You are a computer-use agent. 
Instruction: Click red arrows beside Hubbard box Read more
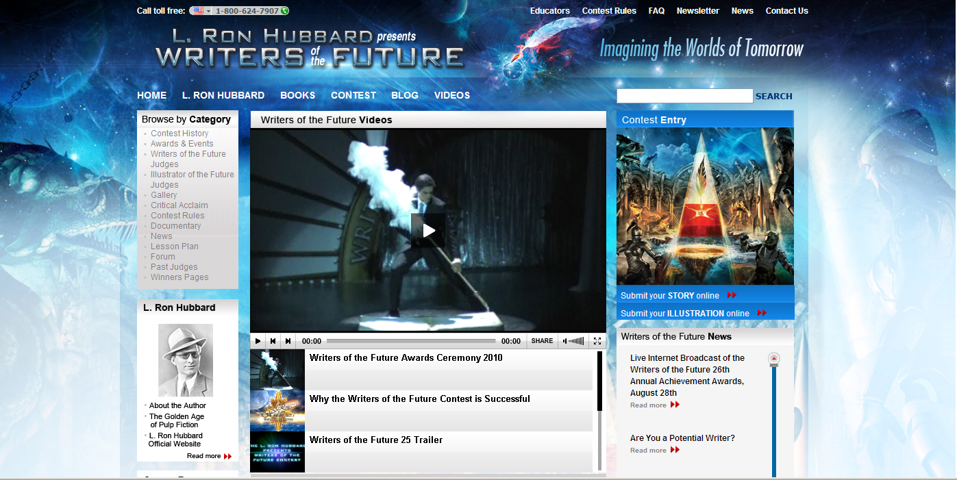coord(227,456)
